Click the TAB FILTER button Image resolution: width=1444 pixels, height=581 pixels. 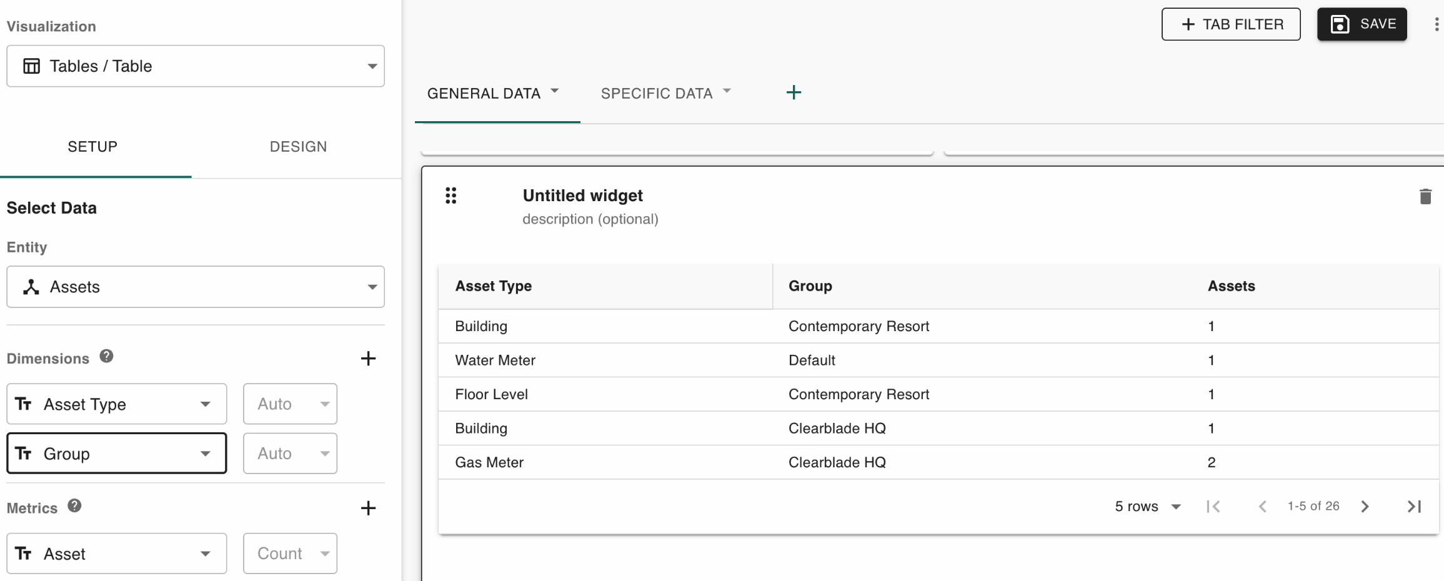pos(1230,24)
